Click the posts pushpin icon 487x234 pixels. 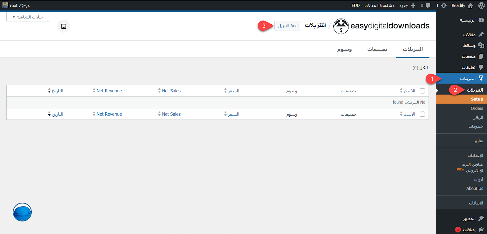click(x=481, y=34)
